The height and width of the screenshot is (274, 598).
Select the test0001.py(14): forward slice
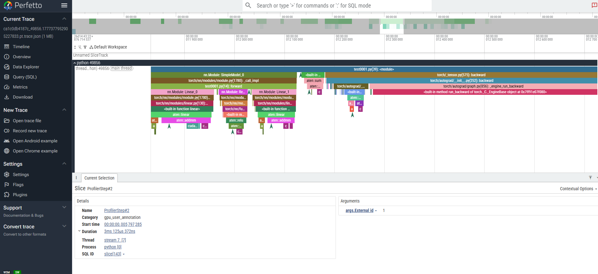(x=224, y=86)
